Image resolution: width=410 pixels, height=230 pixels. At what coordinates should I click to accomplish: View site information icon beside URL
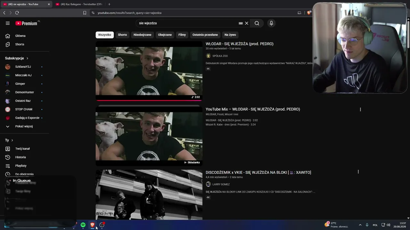[x=93, y=13]
